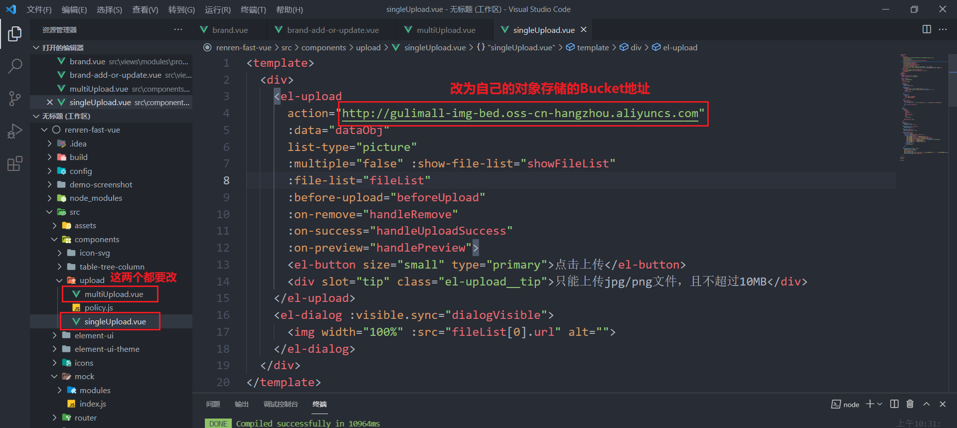Open the terminal launch profile dropdown
The height and width of the screenshot is (428, 957).
coord(880,404)
